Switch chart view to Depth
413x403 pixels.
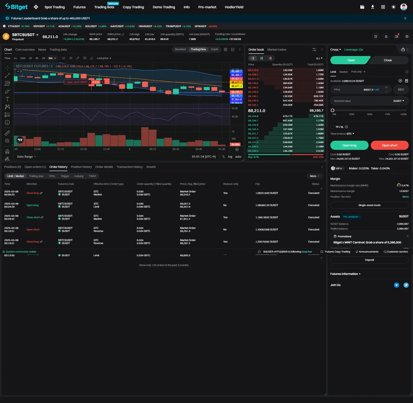214,49
